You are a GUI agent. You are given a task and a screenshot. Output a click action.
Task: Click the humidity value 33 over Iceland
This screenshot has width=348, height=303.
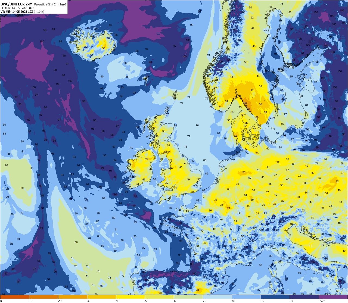click(104, 48)
